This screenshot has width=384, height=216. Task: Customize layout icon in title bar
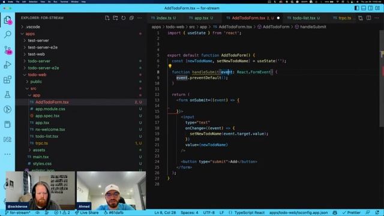[377, 8]
